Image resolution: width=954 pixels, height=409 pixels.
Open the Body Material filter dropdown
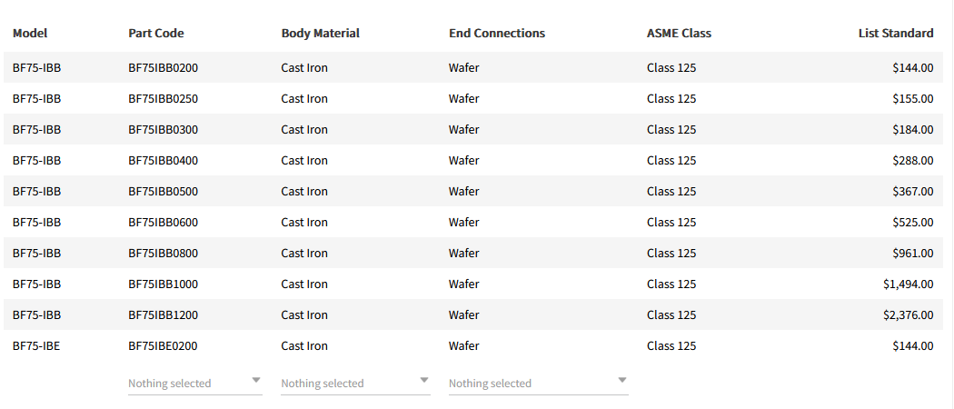[x=355, y=383]
